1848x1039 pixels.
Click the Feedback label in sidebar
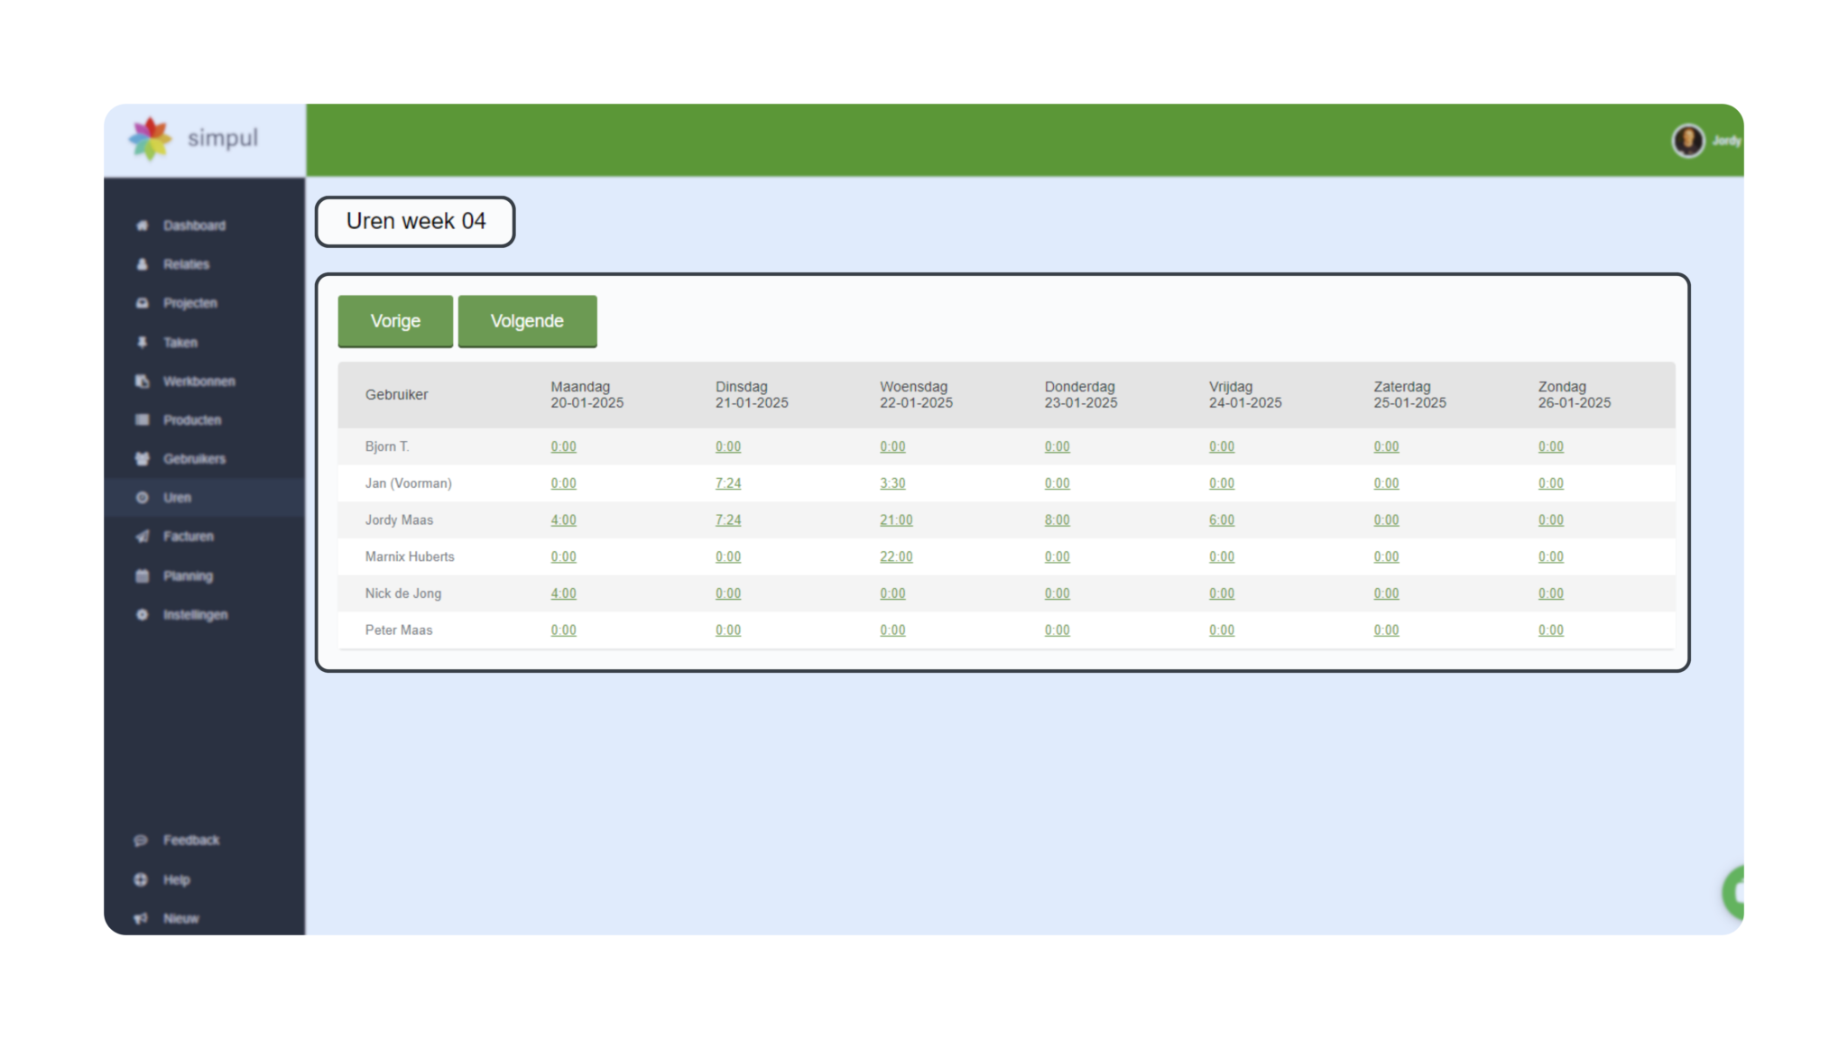tap(191, 841)
